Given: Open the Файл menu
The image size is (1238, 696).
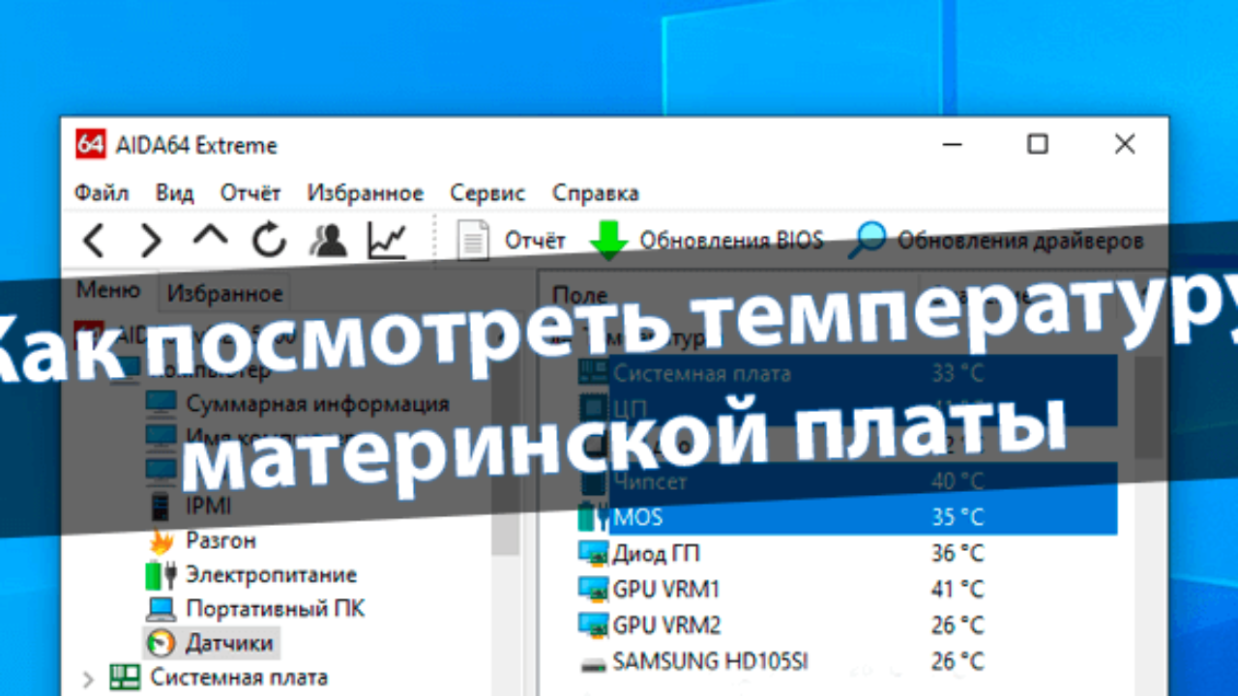Looking at the screenshot, I should click(102, 193).
